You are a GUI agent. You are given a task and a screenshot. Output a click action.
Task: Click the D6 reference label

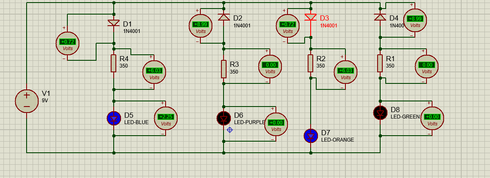[239, 116]
